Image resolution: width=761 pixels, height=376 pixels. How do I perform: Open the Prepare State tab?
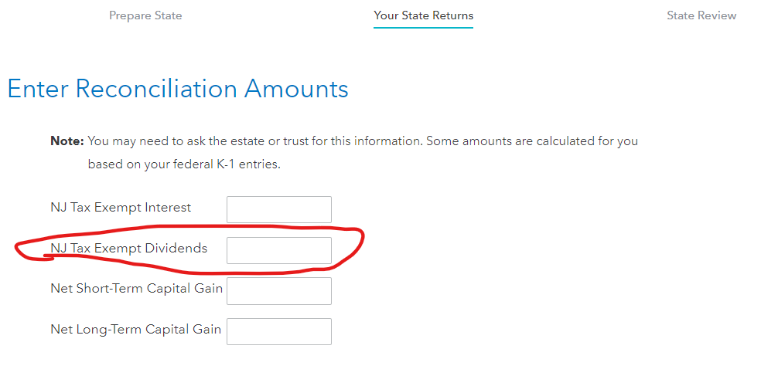pos(145,15)
